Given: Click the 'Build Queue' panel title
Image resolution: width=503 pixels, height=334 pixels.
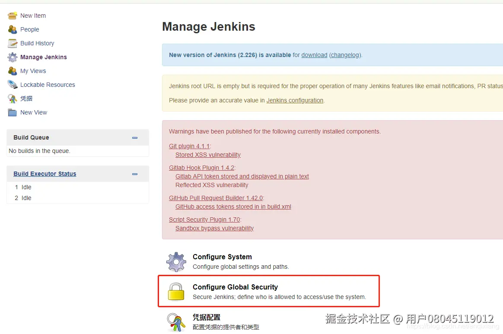Looking at the screenshot, I should pos(31,137).
